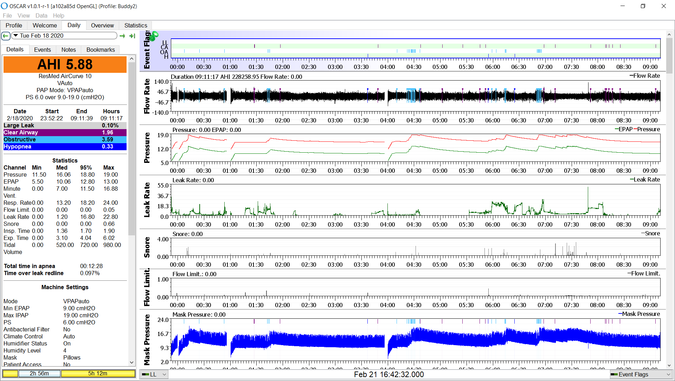
Task: Click the Snore legend label
Action: pyautogui.click(x=652, y=233)
